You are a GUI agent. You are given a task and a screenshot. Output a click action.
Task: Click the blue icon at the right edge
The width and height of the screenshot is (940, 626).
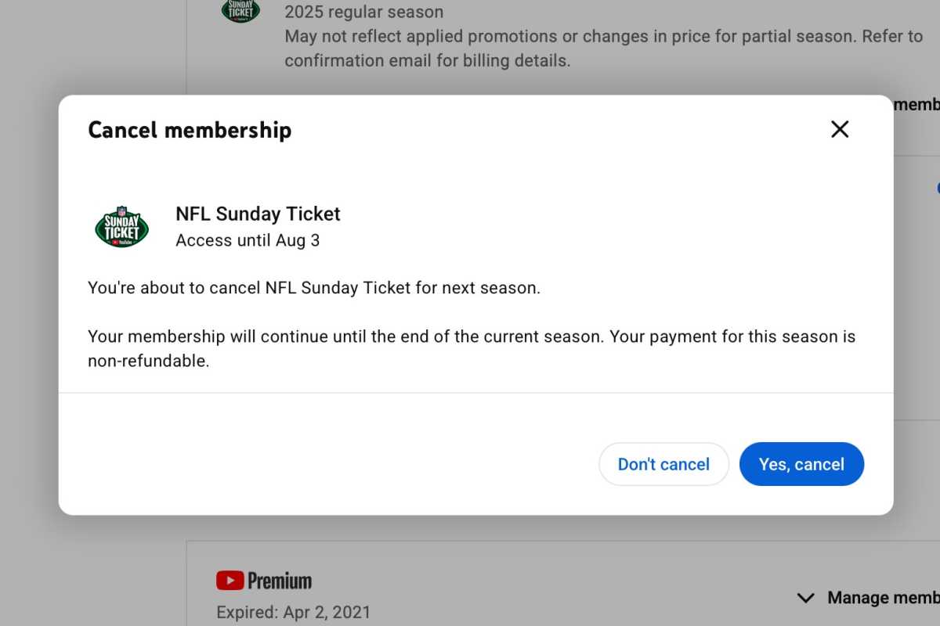tap(937, 188)
